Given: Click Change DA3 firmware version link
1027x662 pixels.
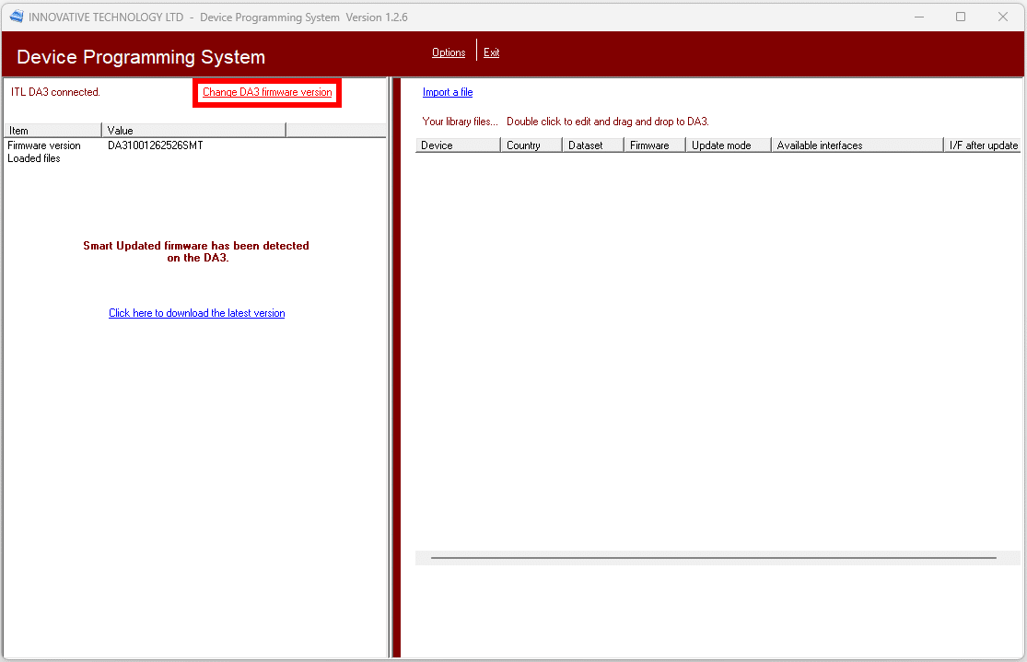Looking at the screenshot, I should point(267,92).
